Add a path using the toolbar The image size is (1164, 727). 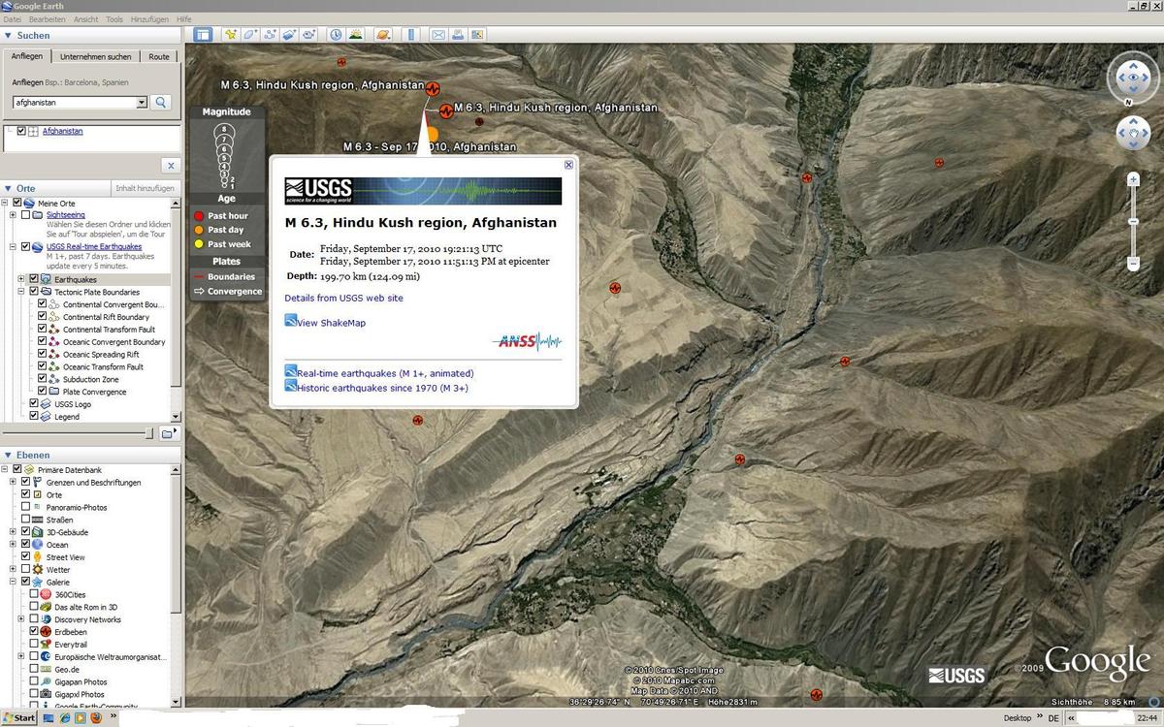coord(270,35)
